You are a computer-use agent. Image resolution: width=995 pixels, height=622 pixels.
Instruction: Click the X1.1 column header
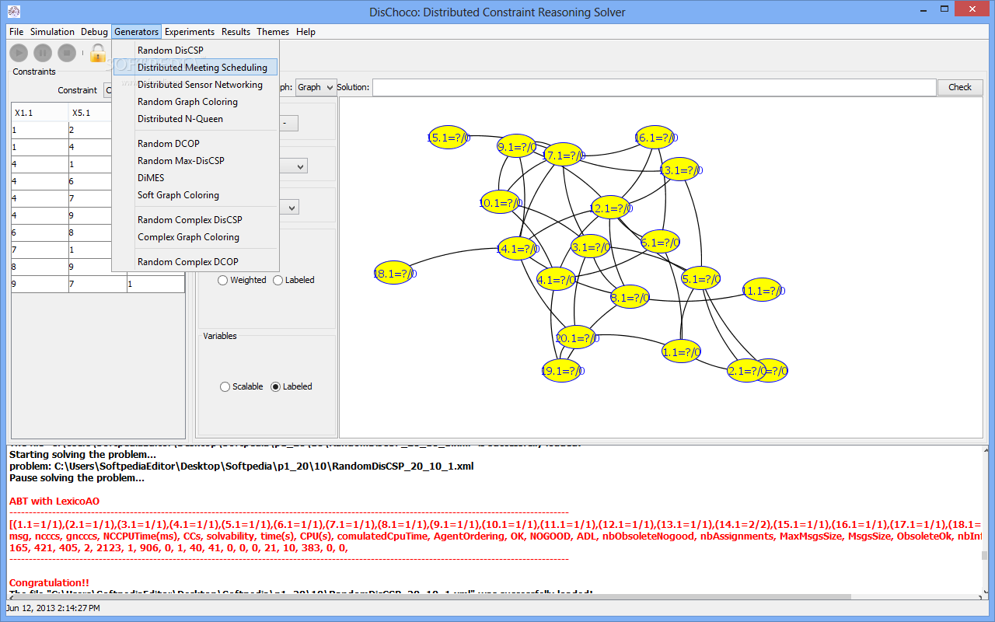40,113
